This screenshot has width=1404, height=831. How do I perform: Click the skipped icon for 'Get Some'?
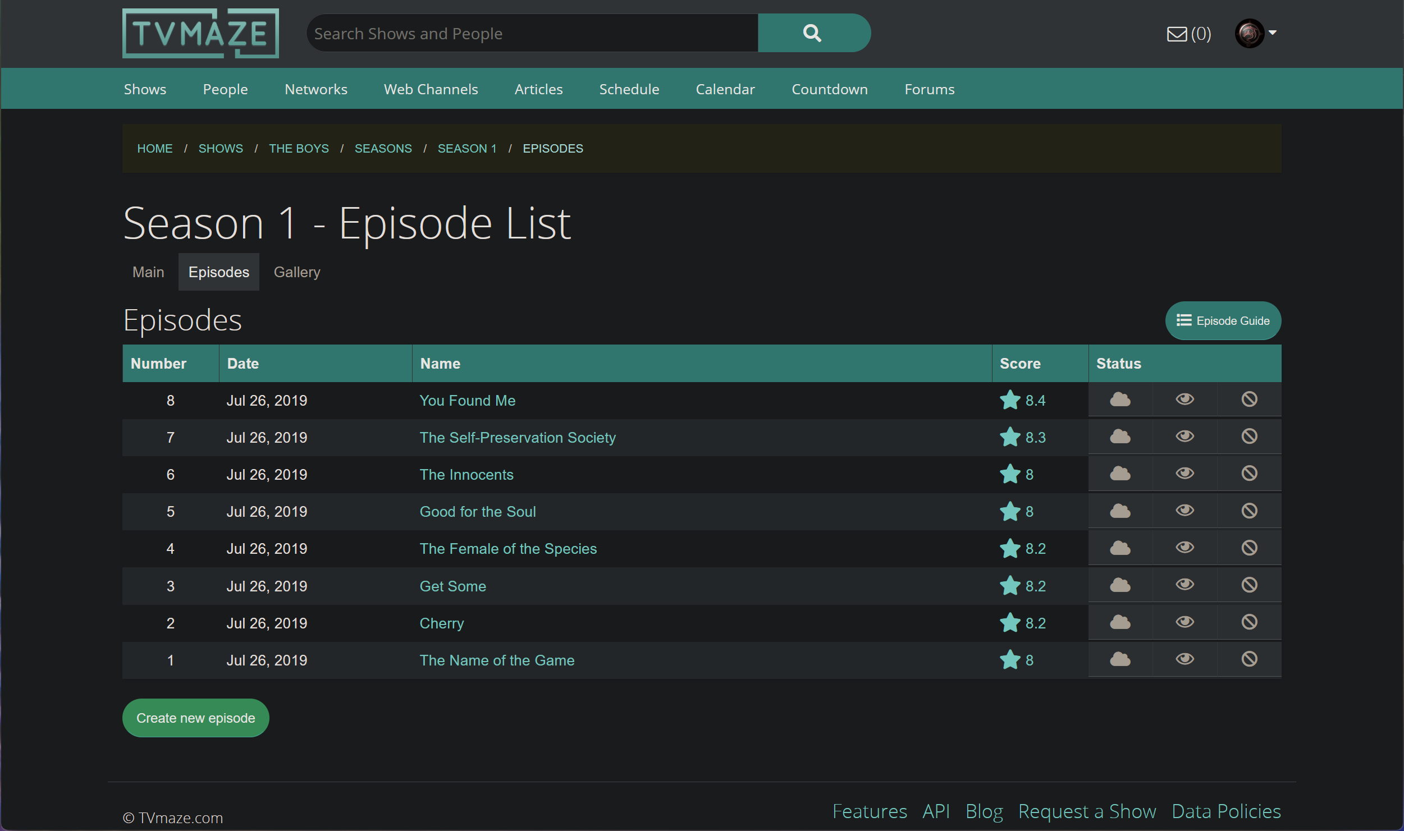(1249, 585)
